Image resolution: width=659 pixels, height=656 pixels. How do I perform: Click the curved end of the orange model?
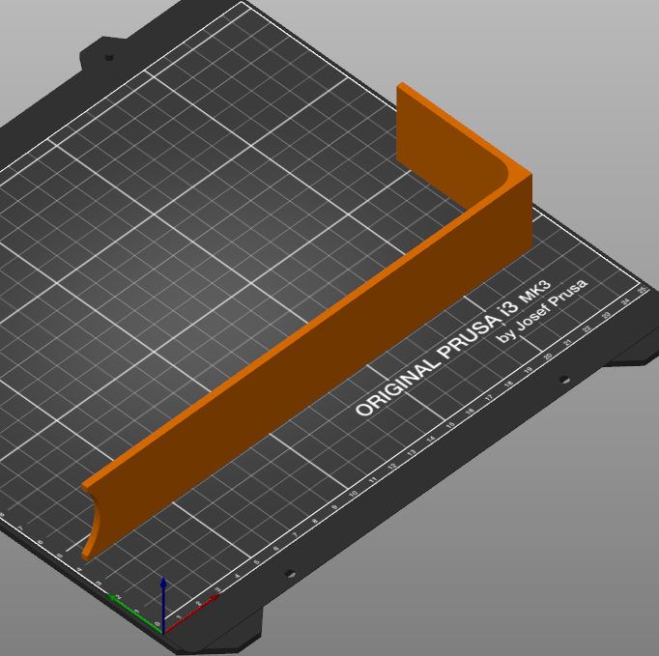93,524
